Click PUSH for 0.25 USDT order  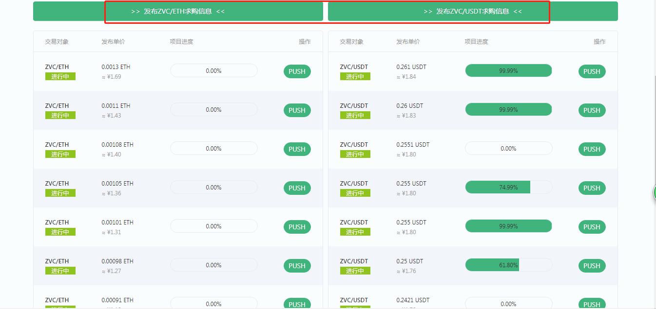click(592, 266)
